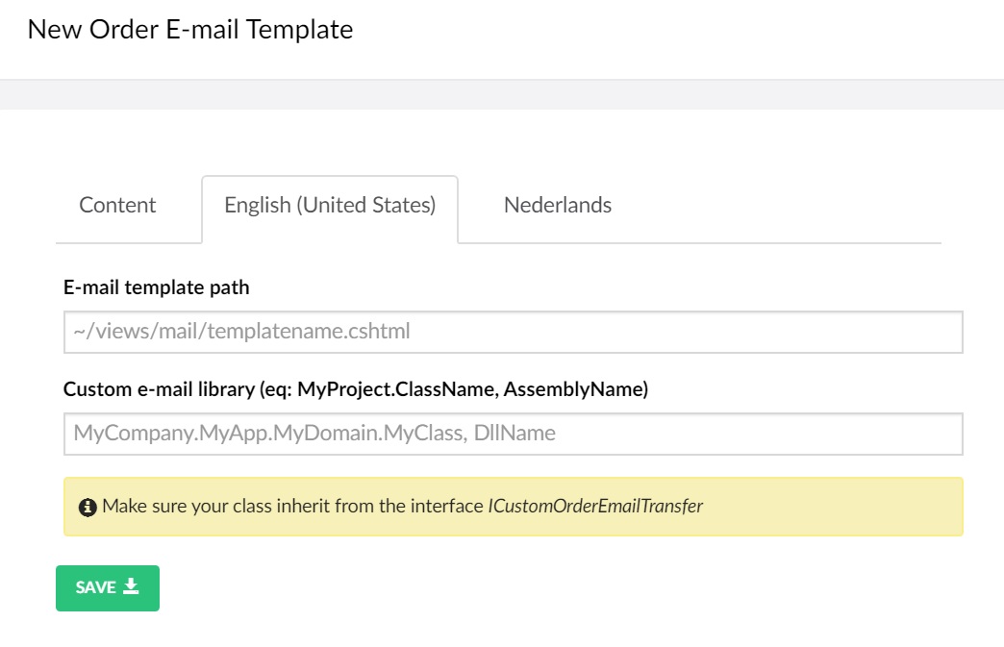Click the ~/views/mail/templatename.cshtml placeholder
This screenshot has width=1004, height=647.
[241, 332]
